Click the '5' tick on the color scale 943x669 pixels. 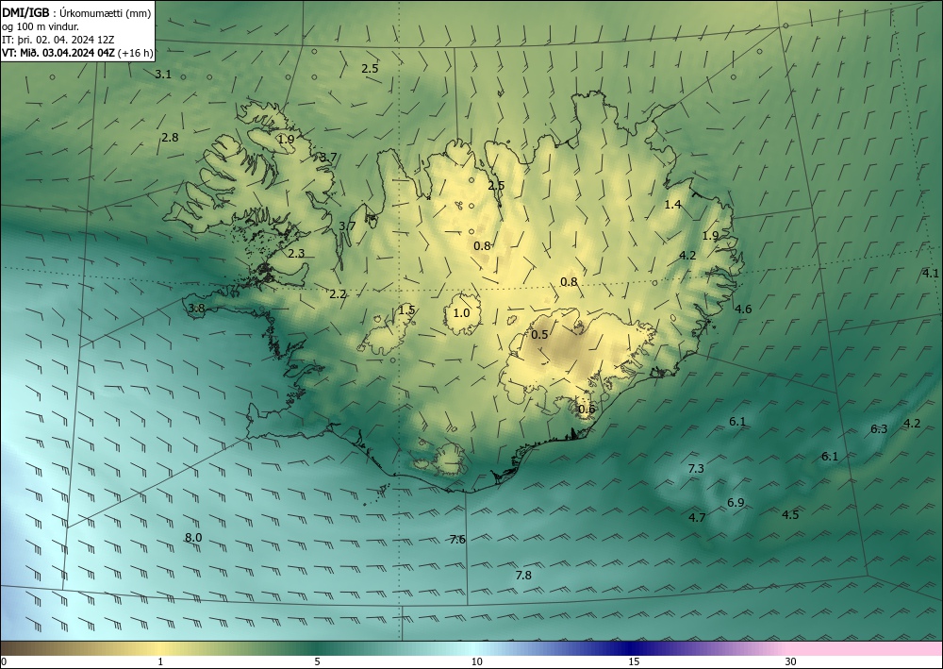click(317, 661)
